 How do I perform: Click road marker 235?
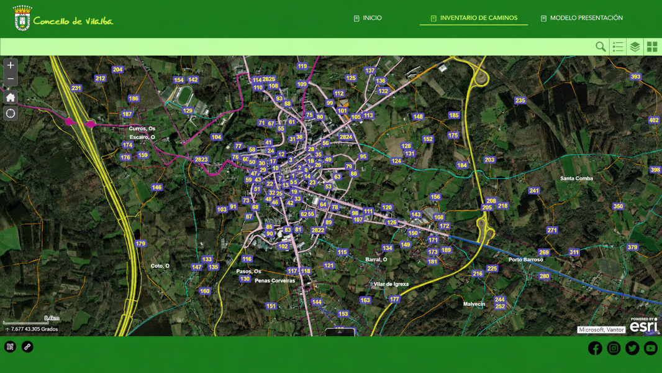(520, 100)
